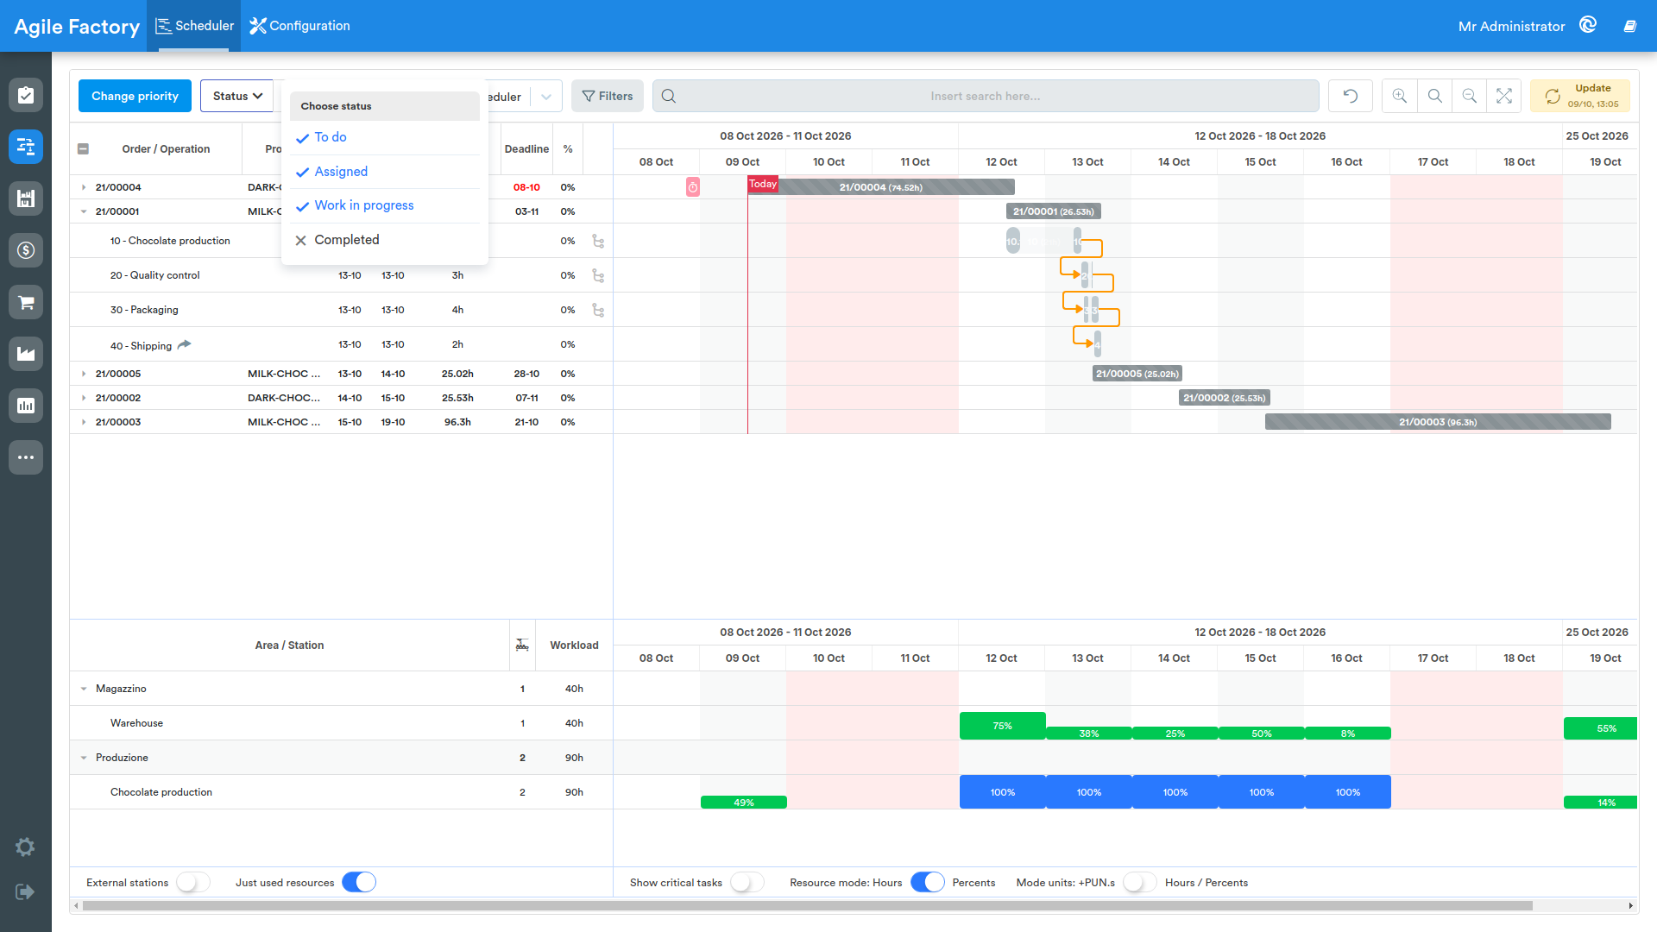Expand order 21/00005 row
This screenshot has width=1657, height=932.
pos(84,374)
